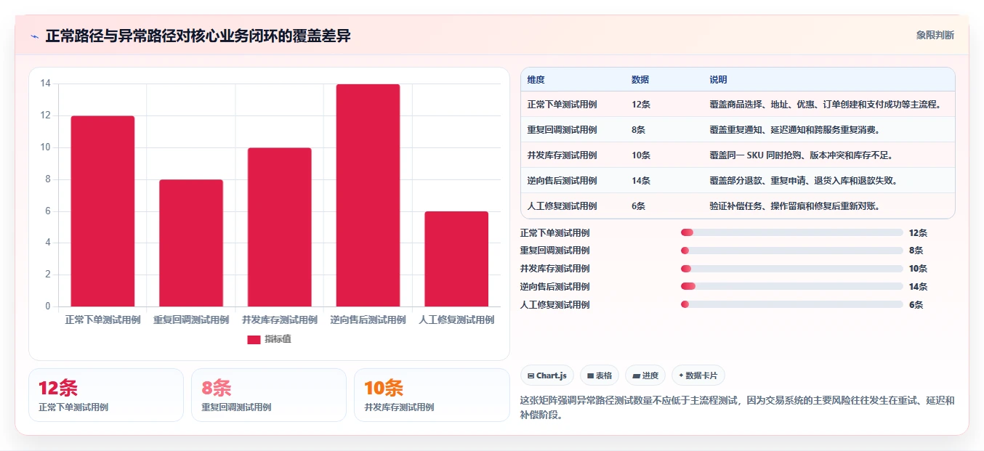Viewport: 984px width, 451px height.
Task: Click the 象限判断 tag in the header
Action: point(935,35)
